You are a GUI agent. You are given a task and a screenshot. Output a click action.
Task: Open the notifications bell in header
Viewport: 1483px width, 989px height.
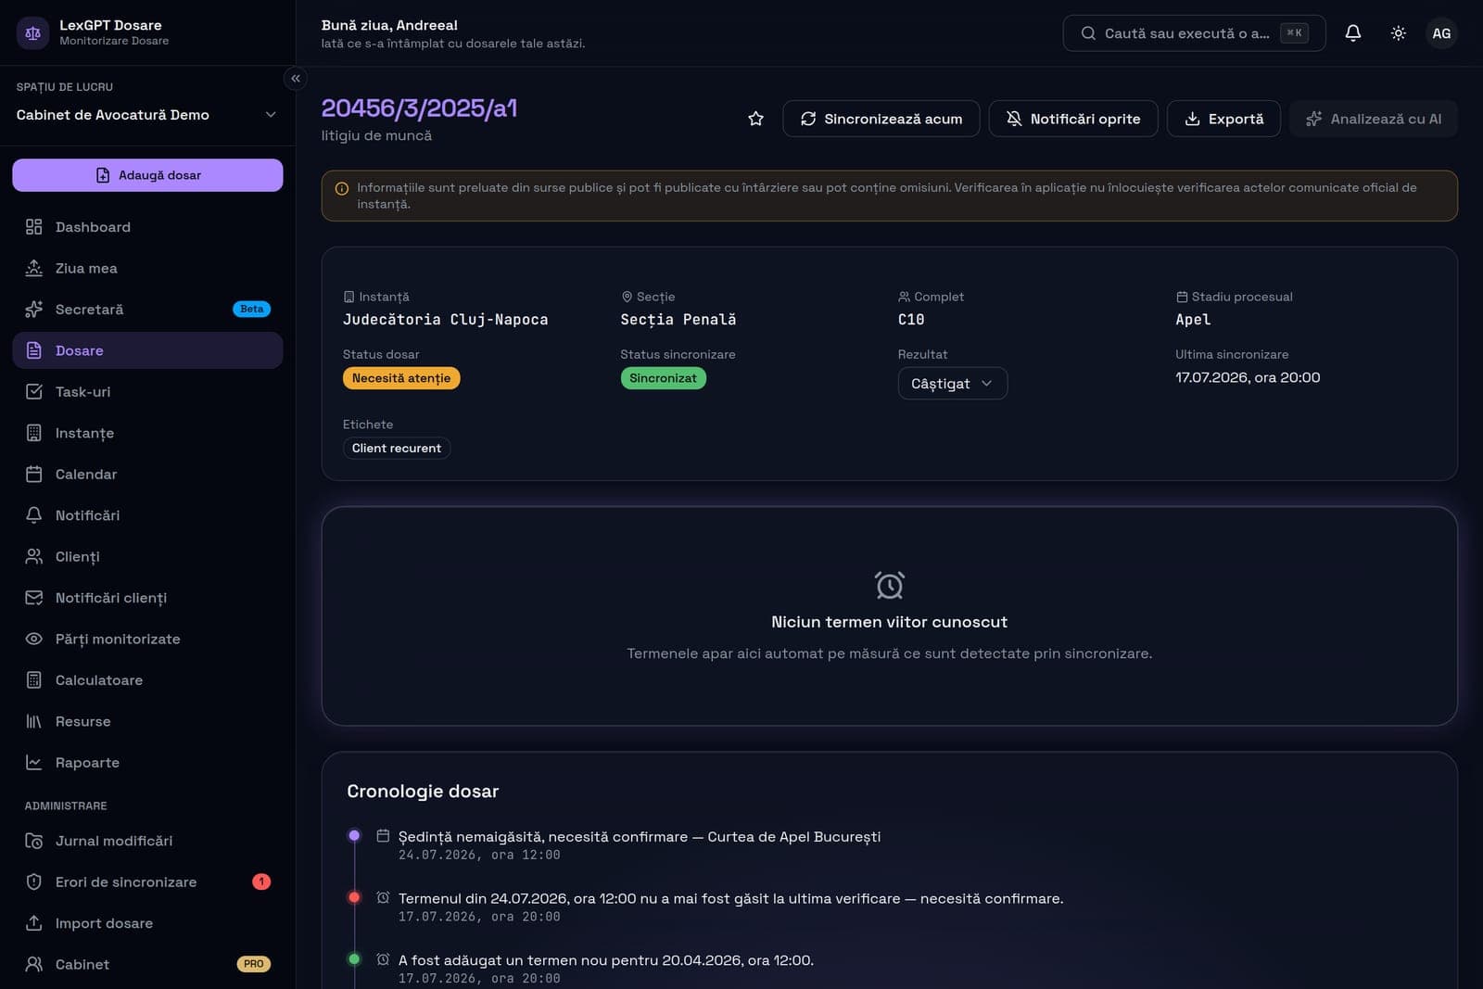pos(1353,33)
